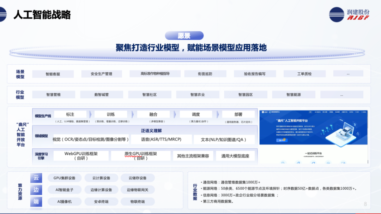381x214 pixels.
Task: Click the 安卓终端 pill
Action: coord(101,202)
